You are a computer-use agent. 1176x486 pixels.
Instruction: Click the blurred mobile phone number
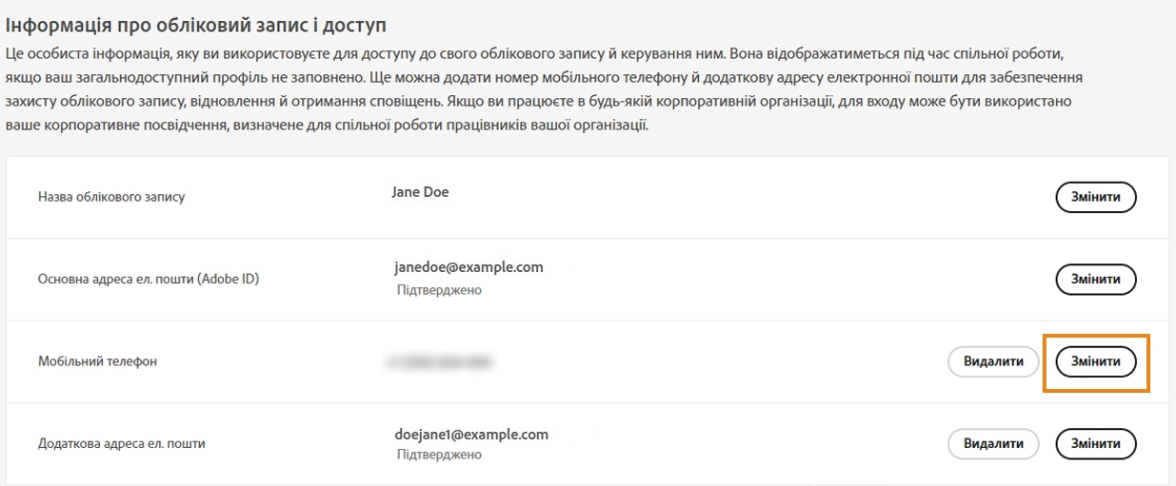point(439,362)
